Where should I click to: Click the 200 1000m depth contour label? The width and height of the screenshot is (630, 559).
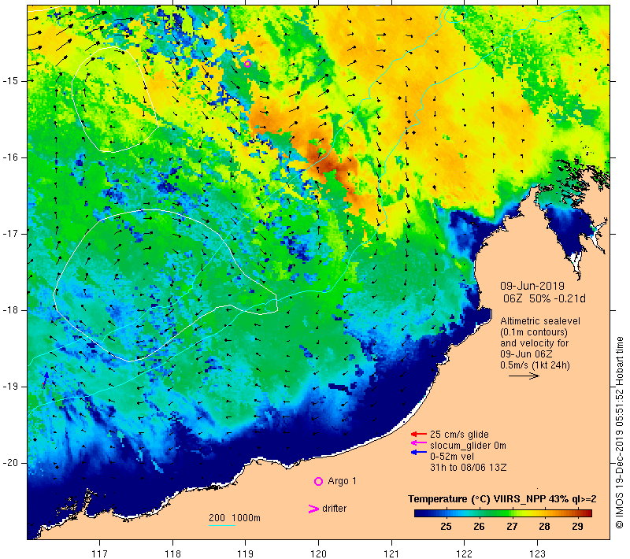pyautogui.click(x=235, y=518)
